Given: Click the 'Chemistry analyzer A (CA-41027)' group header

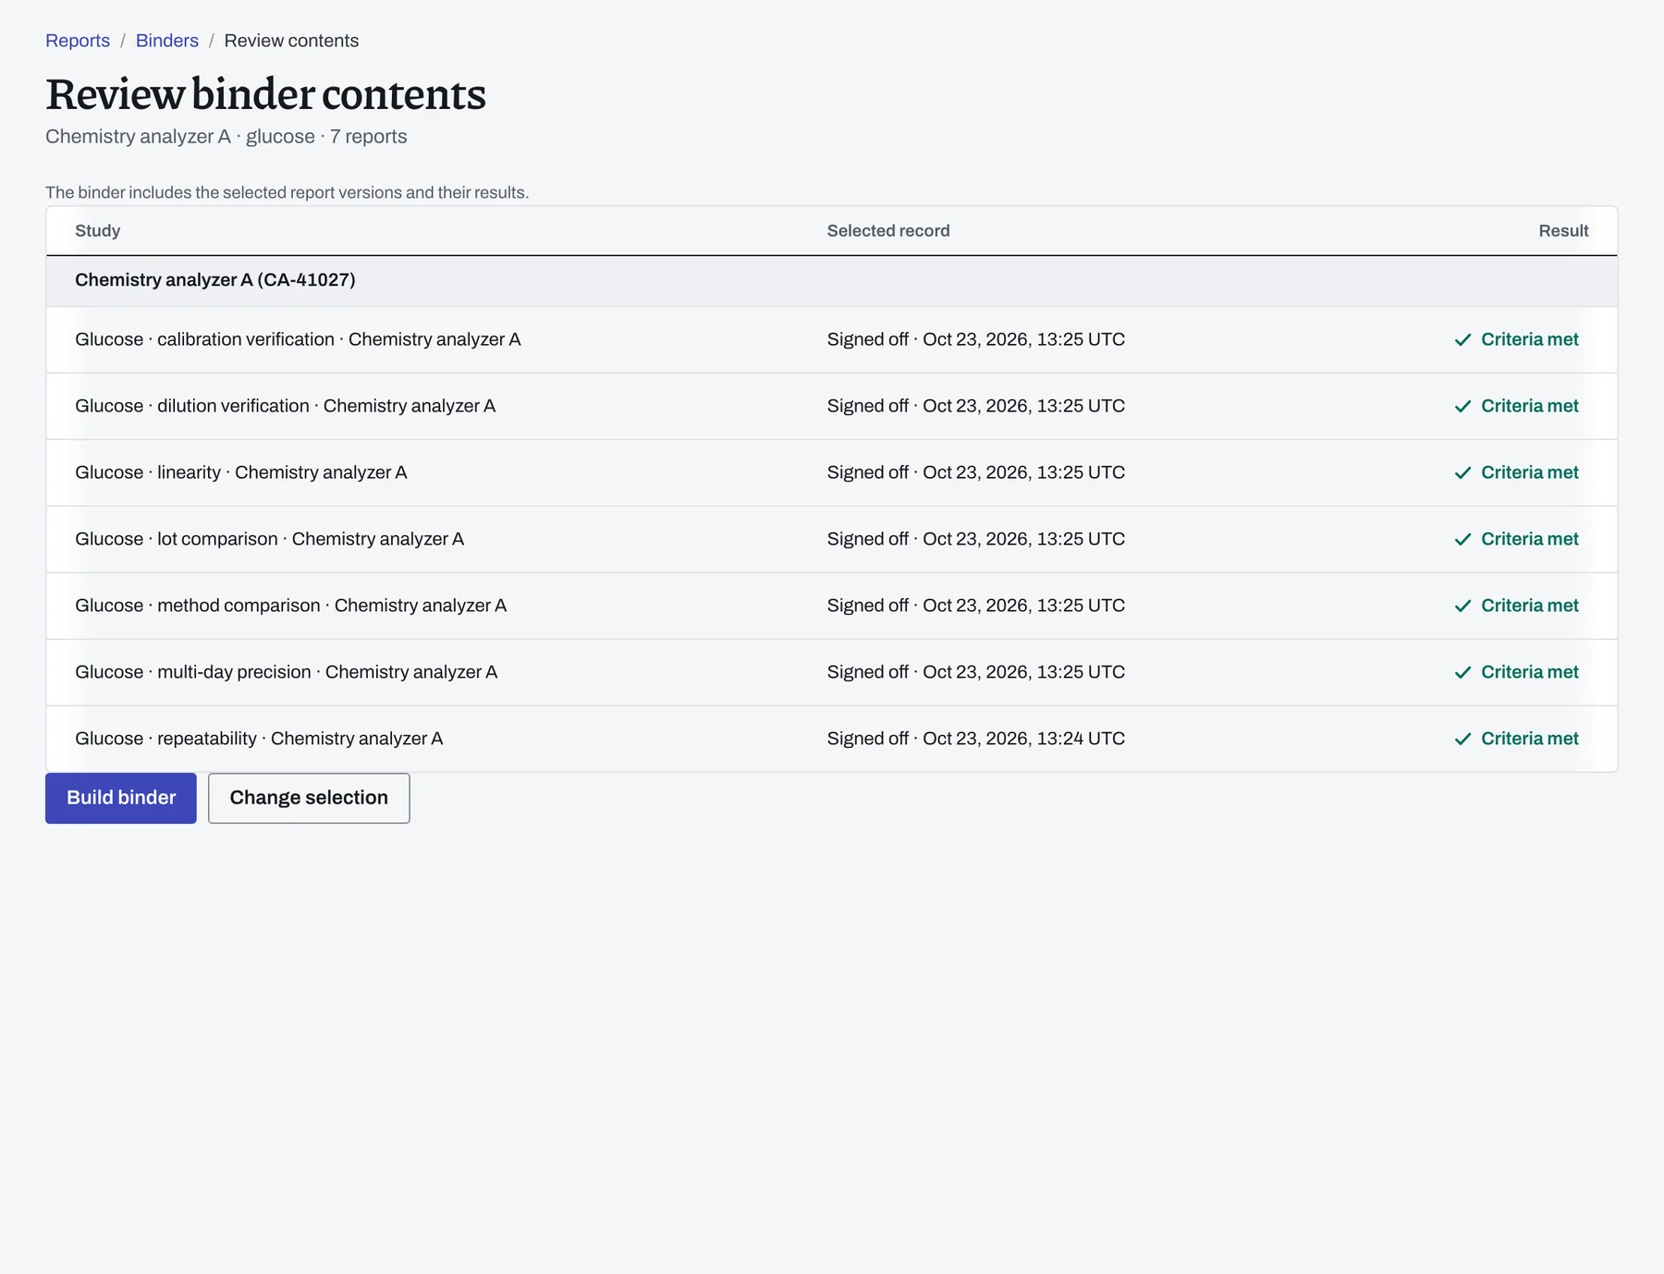Looking at the screenshot, I should (831, 280).
